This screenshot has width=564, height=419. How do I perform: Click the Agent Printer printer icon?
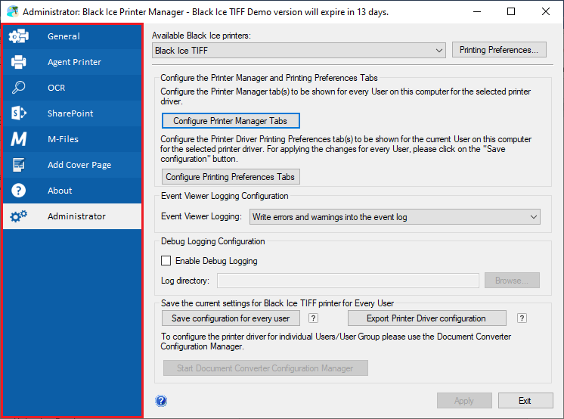click(18, 62)
